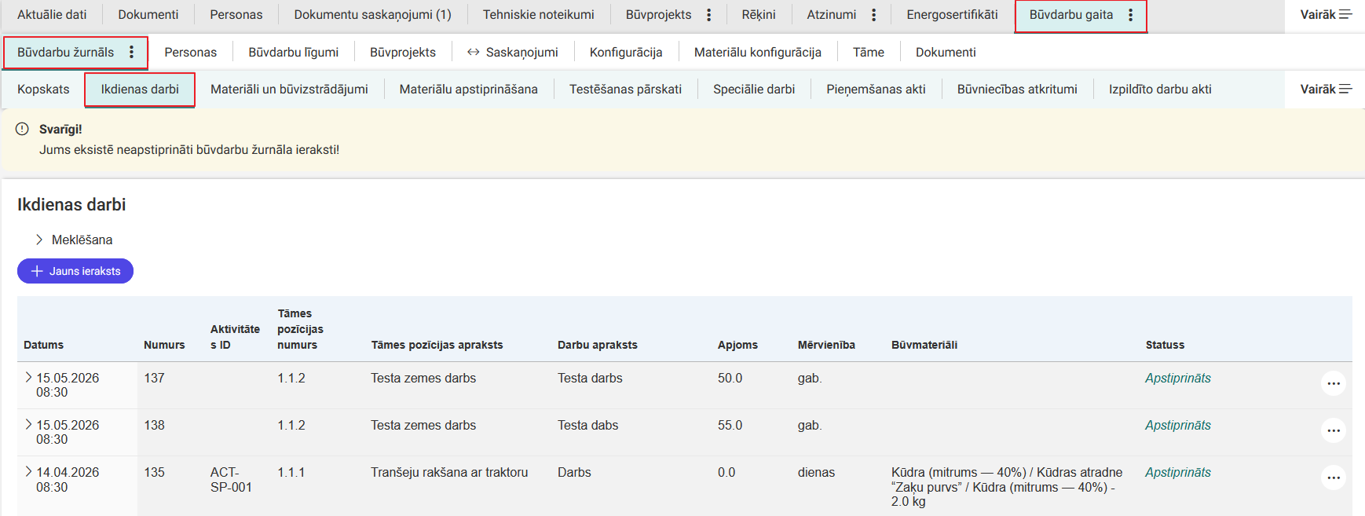Click the Numurs column header
The width and height of the screenshot is (1365, 516).
(164, 345)
